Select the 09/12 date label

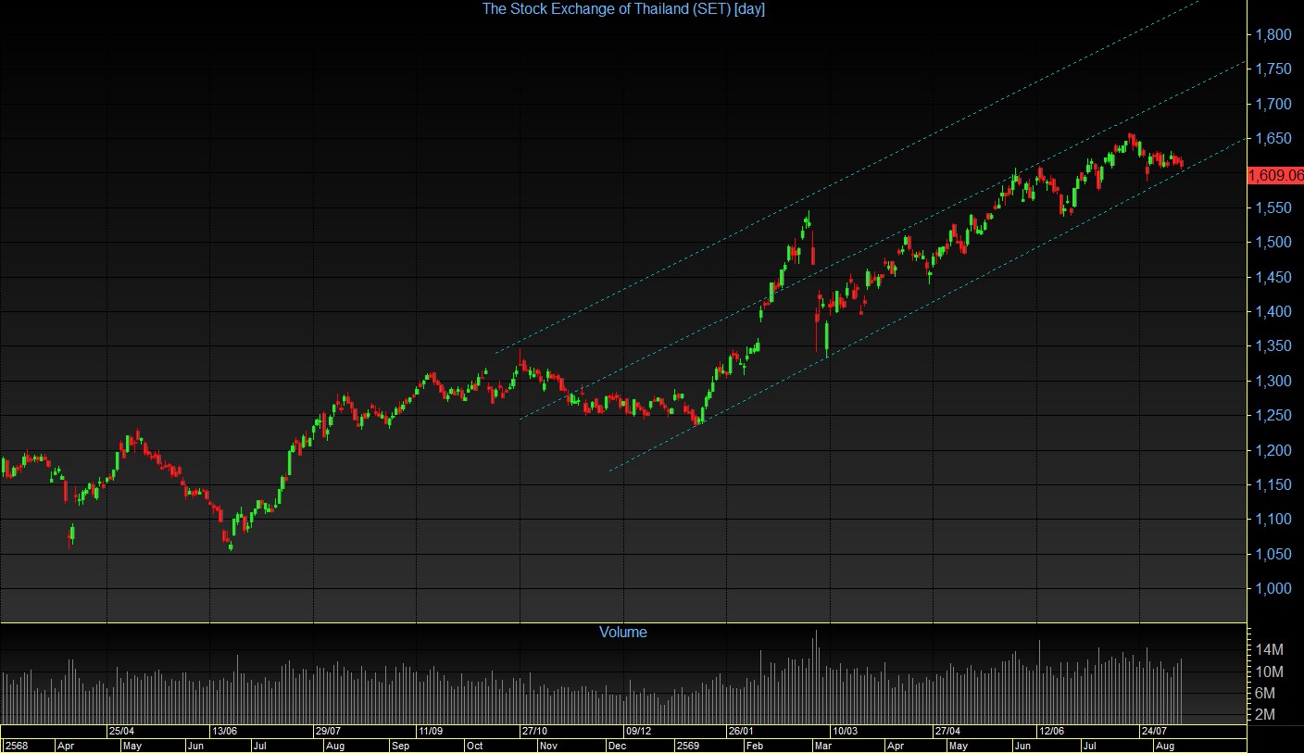pyautogui.click(x=638, y=731)
